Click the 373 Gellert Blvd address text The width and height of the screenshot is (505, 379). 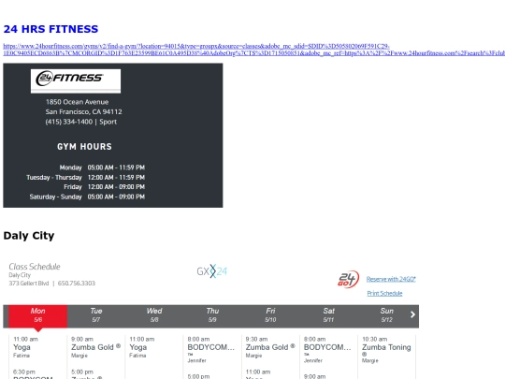(x=29, y=284)
